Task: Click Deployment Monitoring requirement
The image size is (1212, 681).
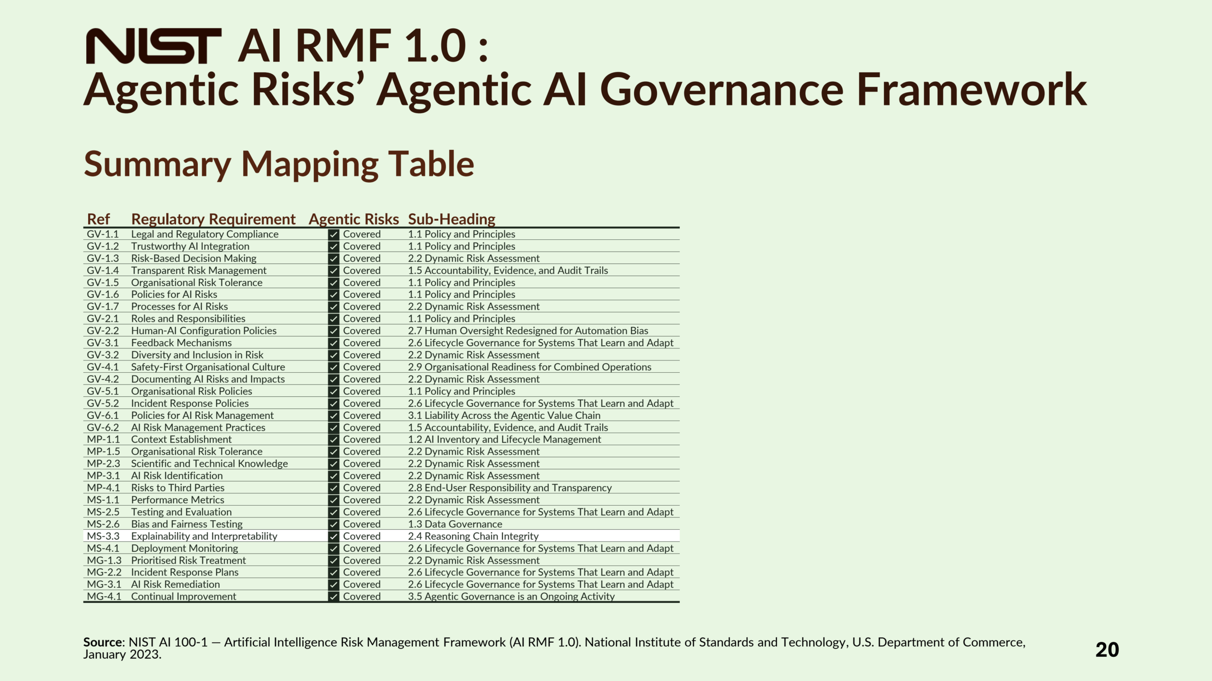Action: (x=185, y=548)
